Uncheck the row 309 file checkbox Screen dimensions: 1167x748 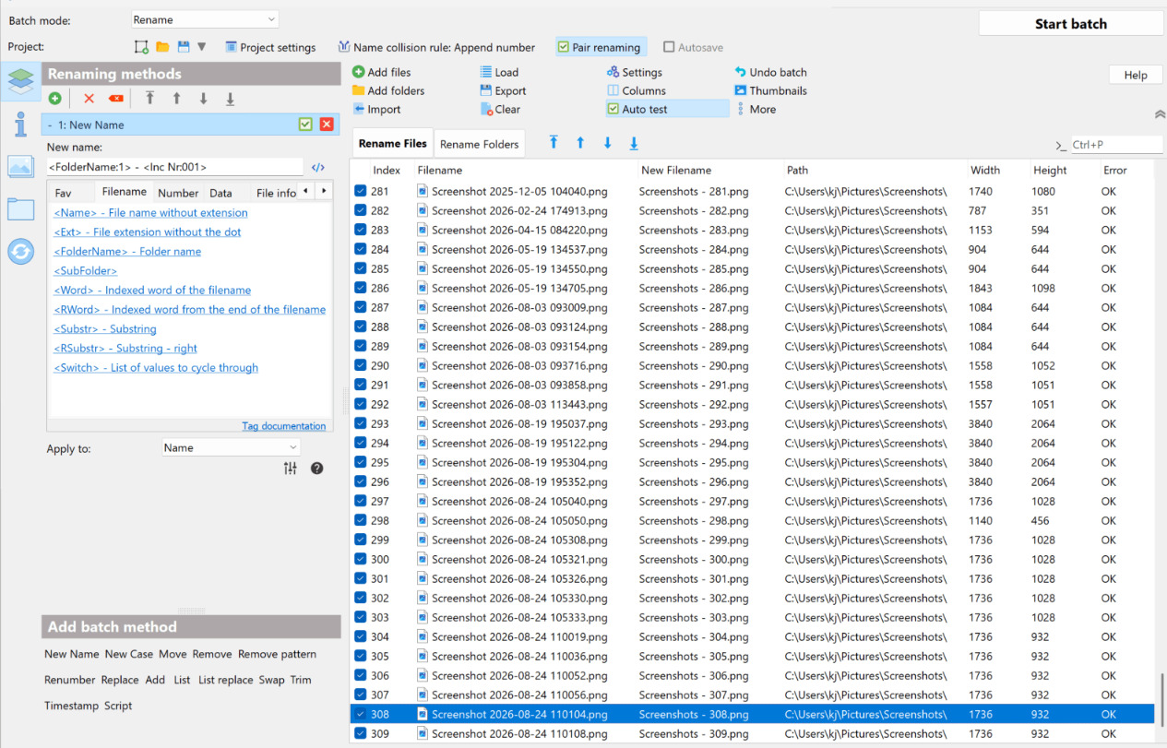pos(361,733)
